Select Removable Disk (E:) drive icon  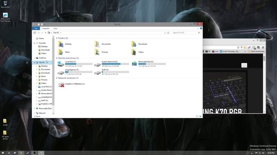click(x=134, y=64)
